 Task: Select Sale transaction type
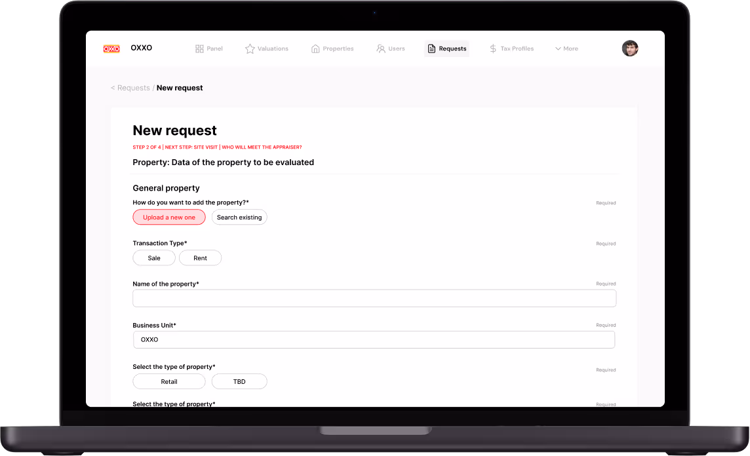coord(154,258)
